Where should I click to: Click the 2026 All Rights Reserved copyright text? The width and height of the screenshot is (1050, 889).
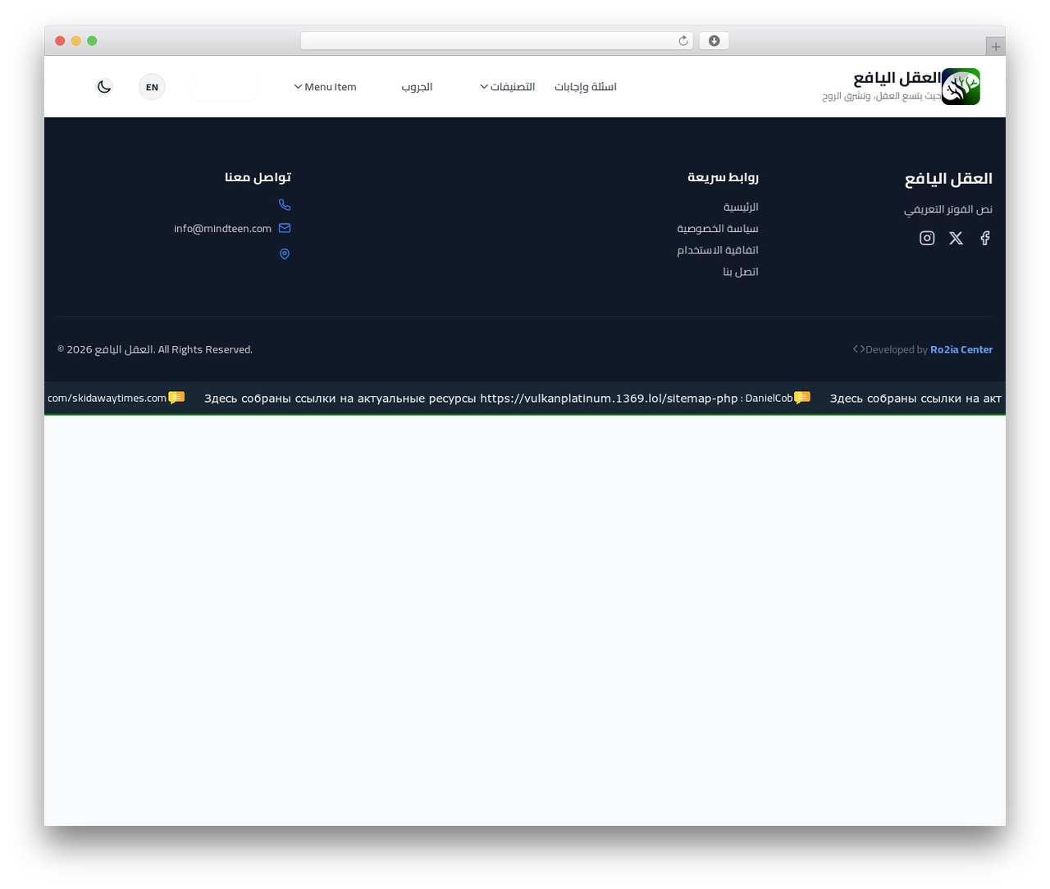155,349
